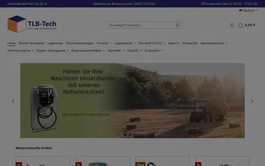Expand the Schmiersysteme menu

20,50
